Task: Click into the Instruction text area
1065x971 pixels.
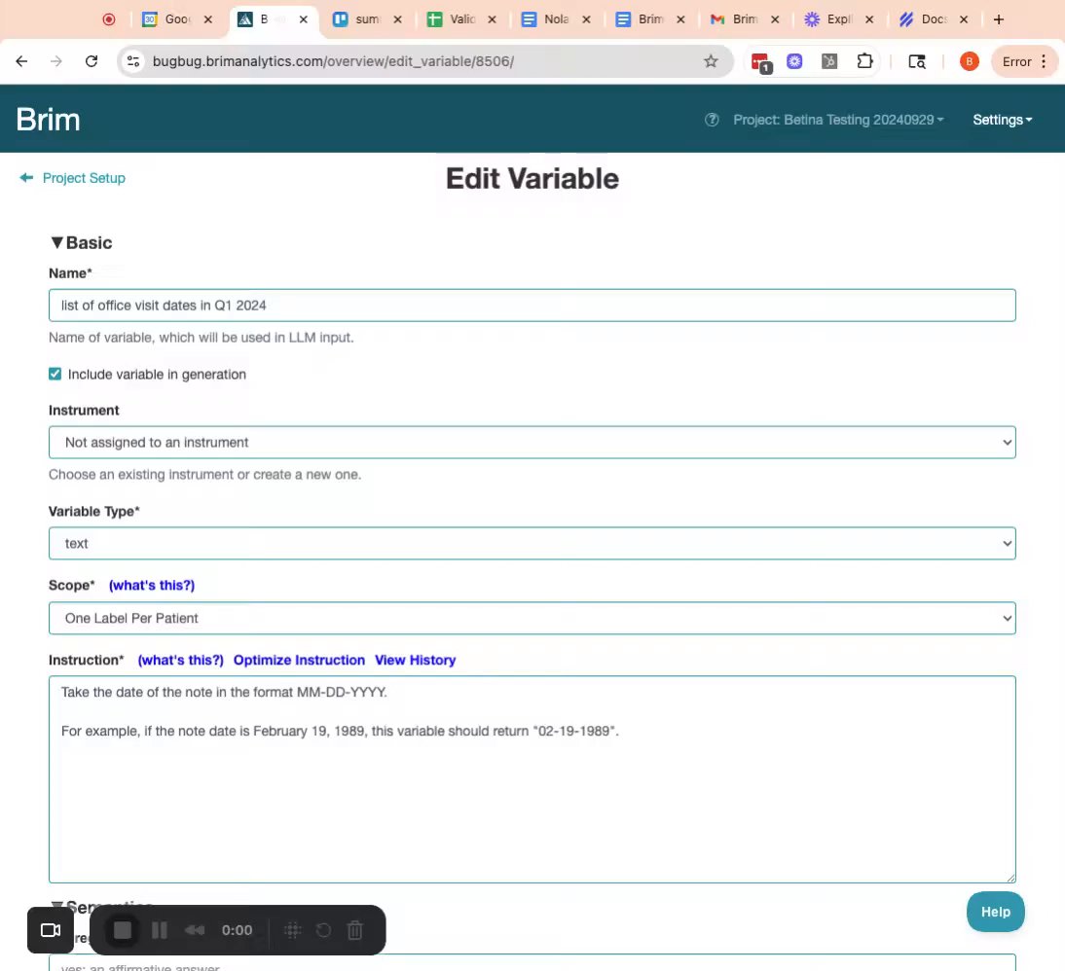Action: 532,779
